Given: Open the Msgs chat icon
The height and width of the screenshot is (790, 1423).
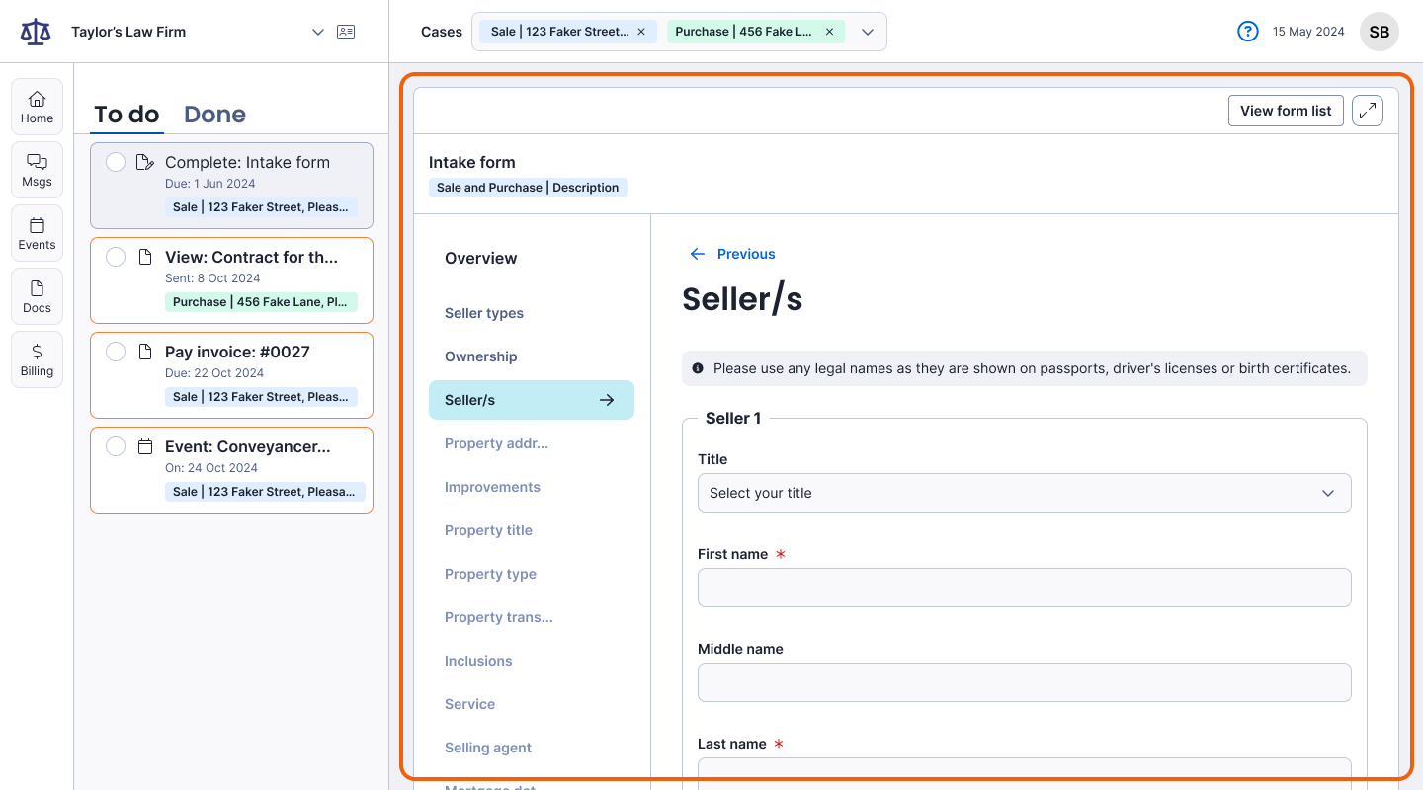Looking at the screenshot, I should 37,170.
